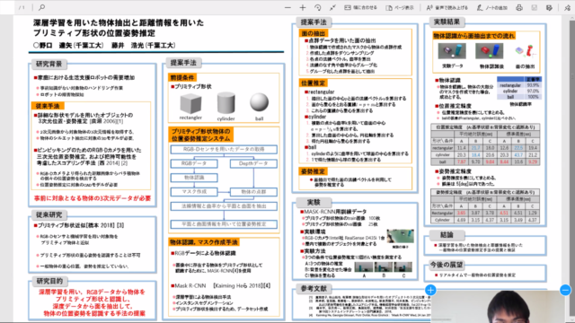This screenshot has height=323, width=575.
Task: Click the author line 野口 達矢
Action: click(104, 46)
